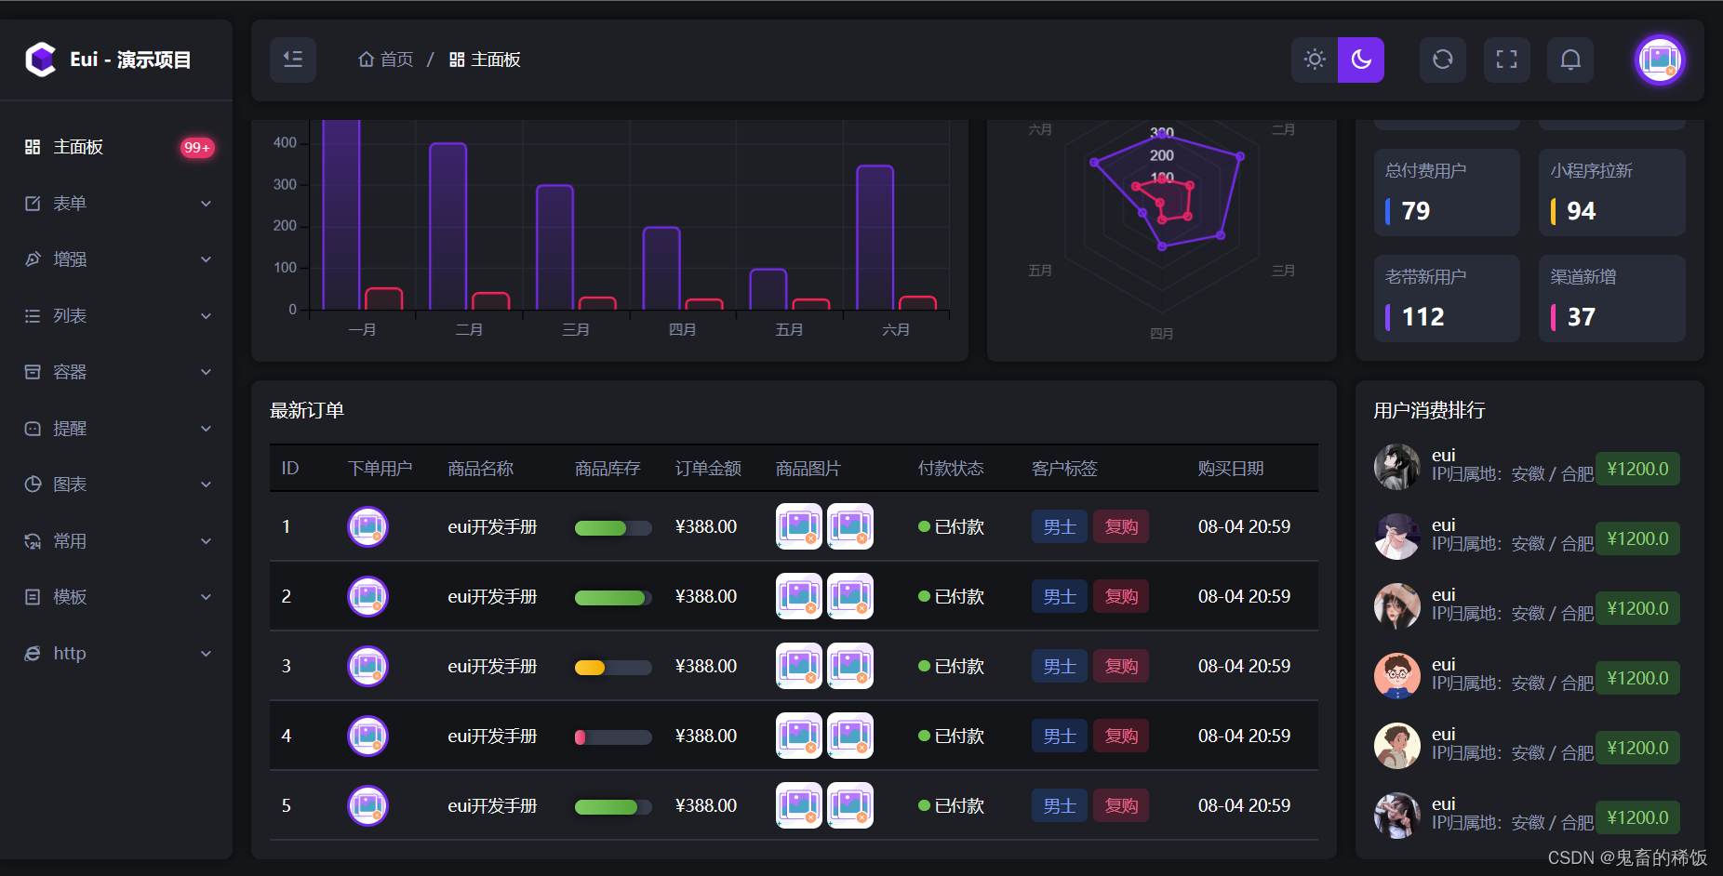Click the 模板 icon in sidebar
The height and width of the screenshot is (876, 1723).
click(x=33, y=597)
